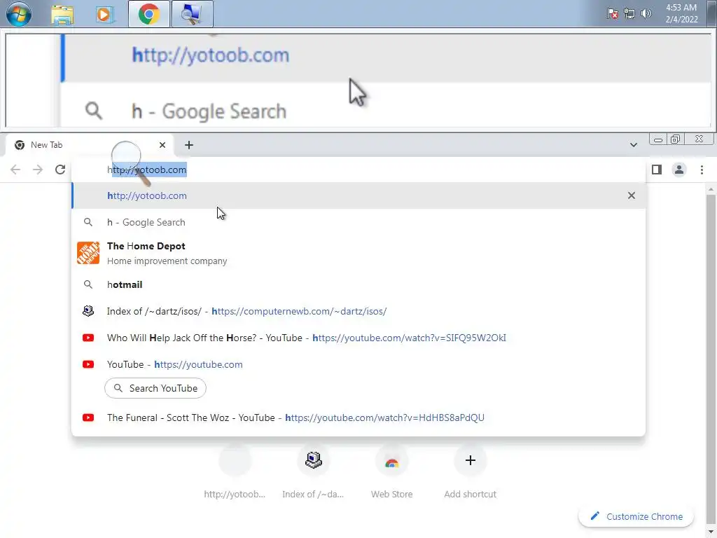Open The Funeral - Scott The Woz suggestion

click(x=358, y=418)
